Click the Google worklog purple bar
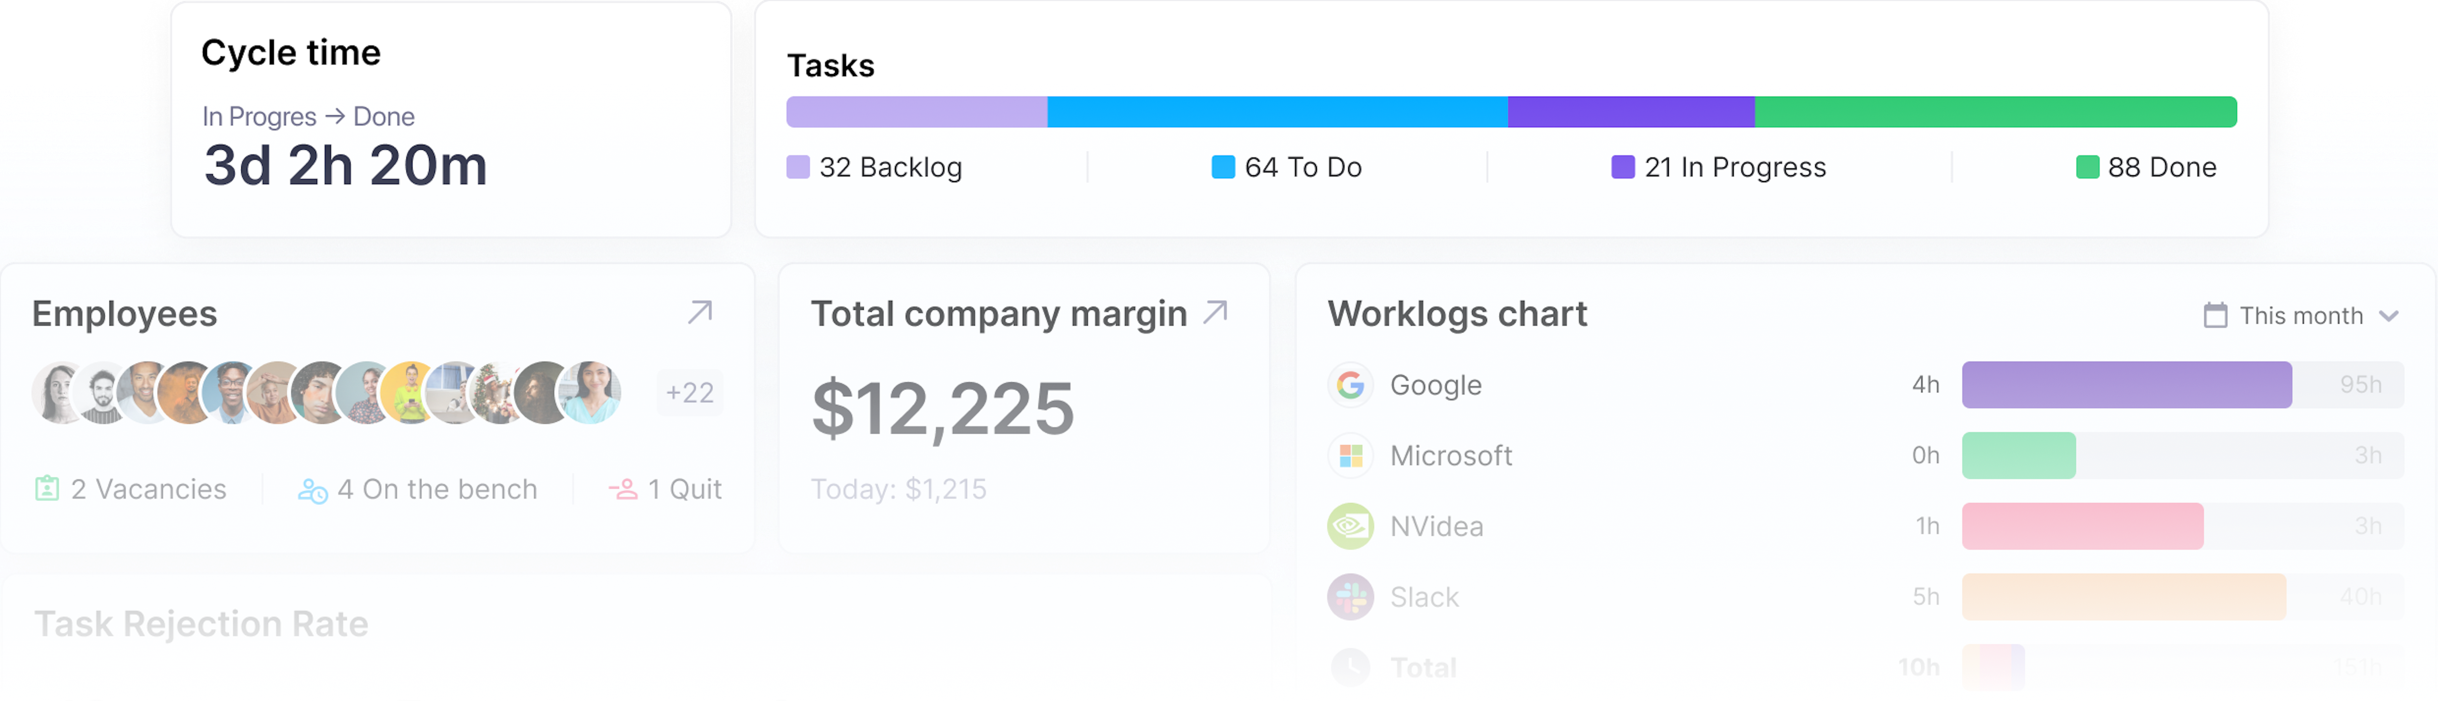The image size is (2438, 701). pyautogui.click(x=2126, y=385)
